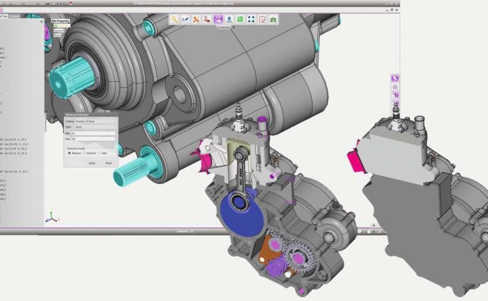Screen dimensions: 488x301
Task: Open the Type dropdown set to Body
Action: pos(95,127)
